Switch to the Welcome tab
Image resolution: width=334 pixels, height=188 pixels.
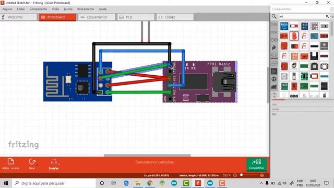pos(19,17)
